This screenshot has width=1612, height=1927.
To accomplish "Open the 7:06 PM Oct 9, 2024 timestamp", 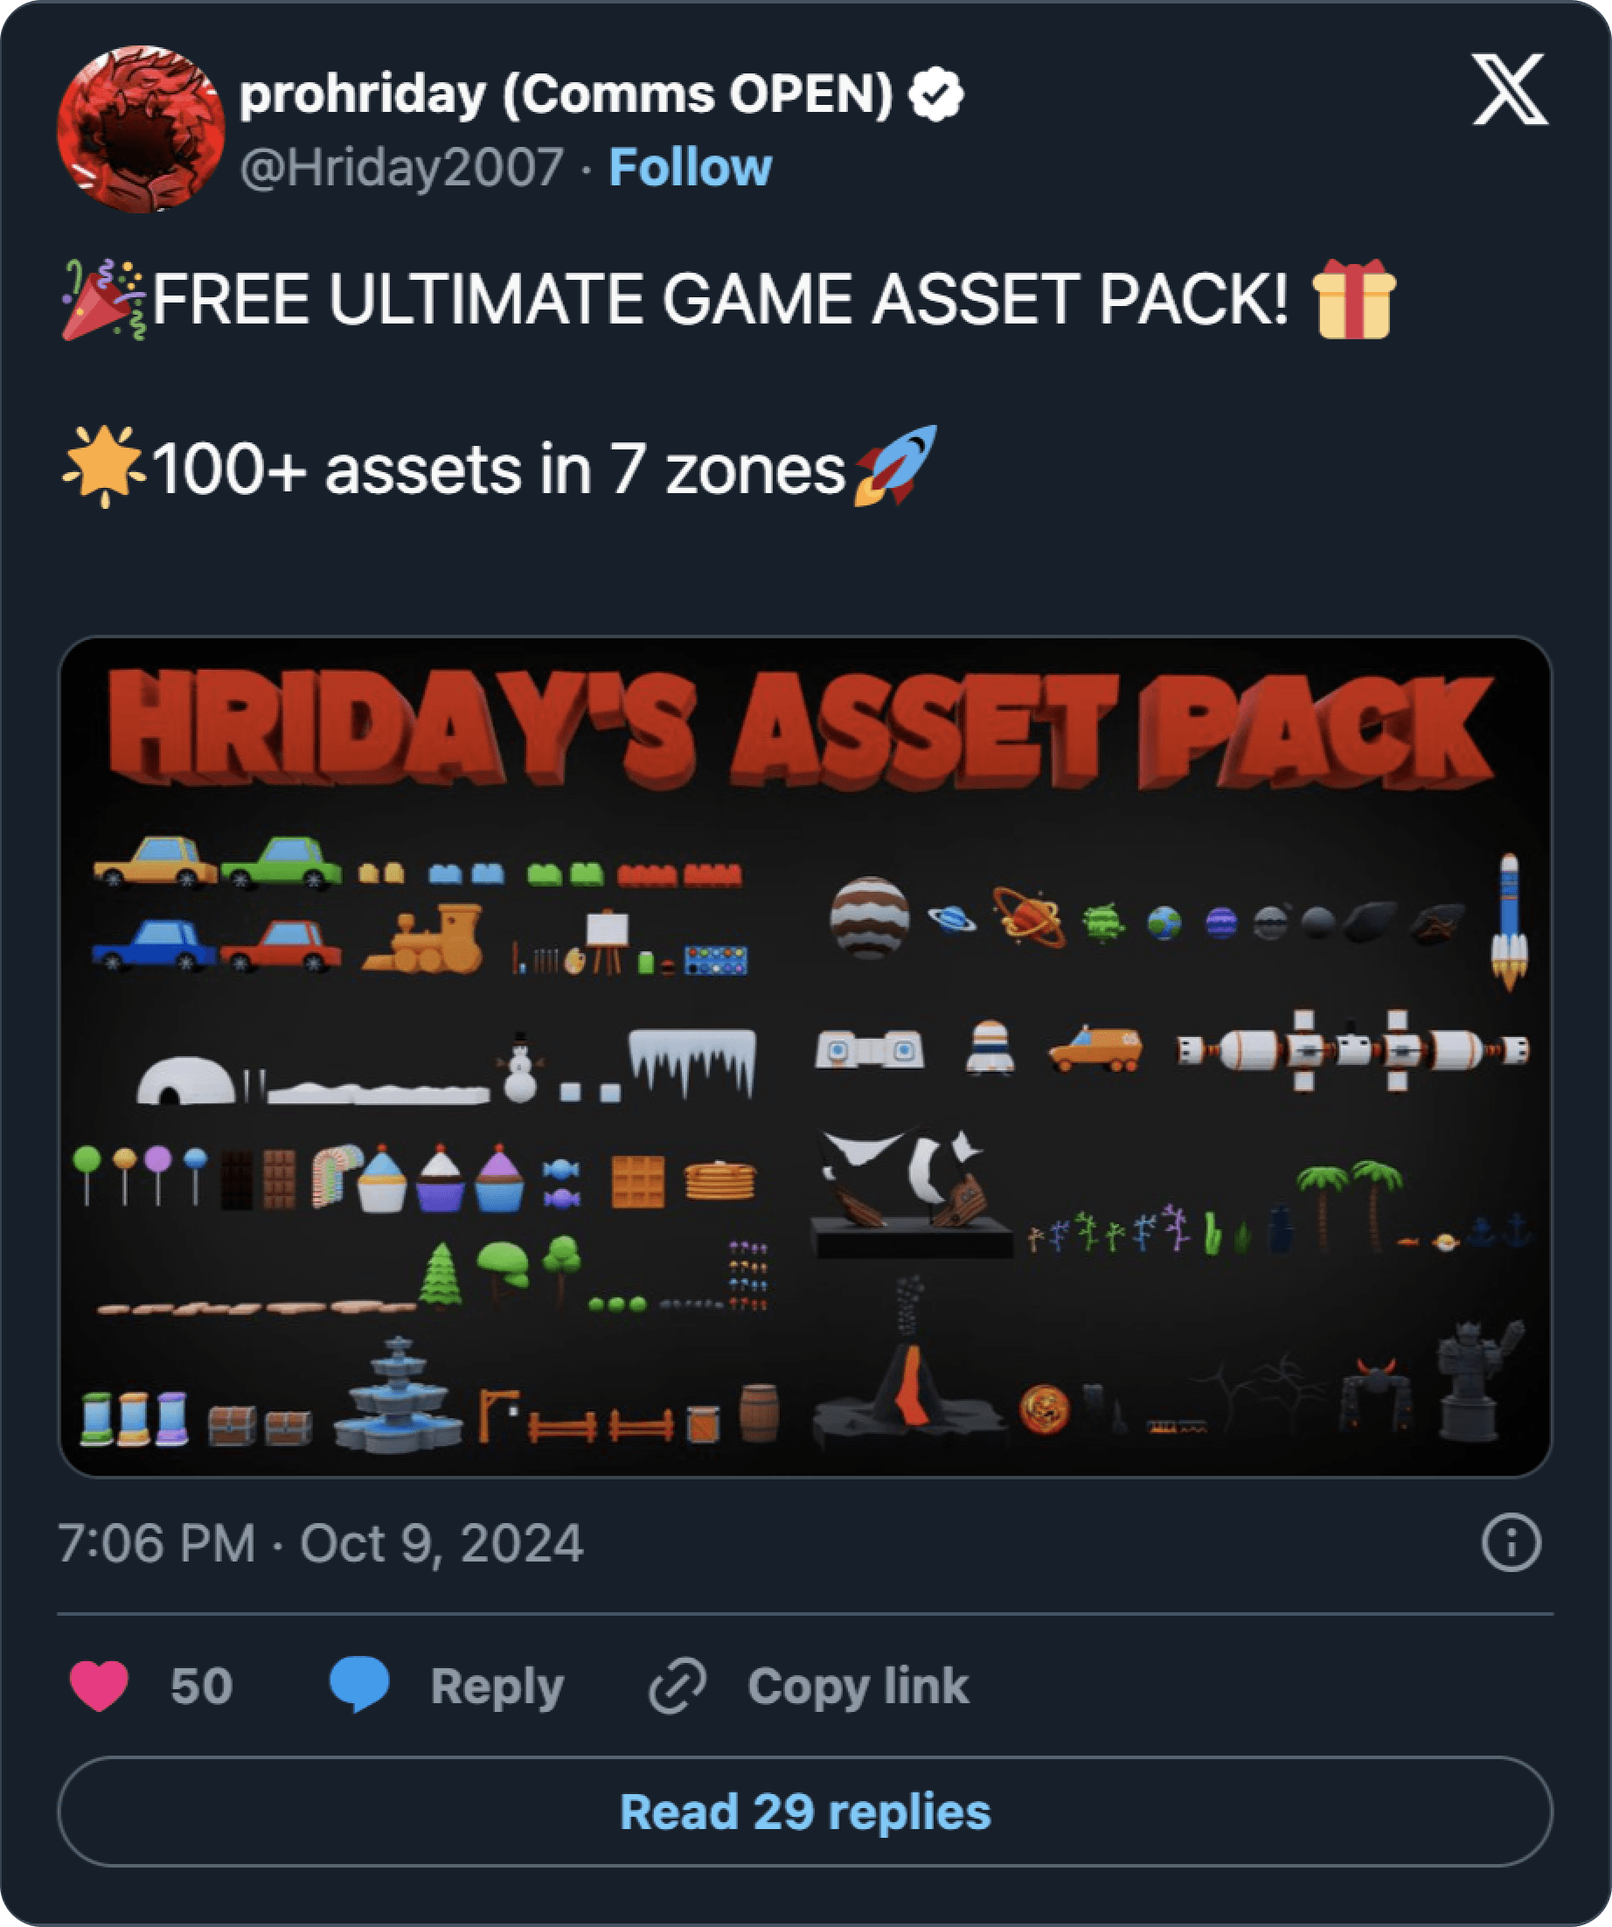I will click(x=320, y=1543).
